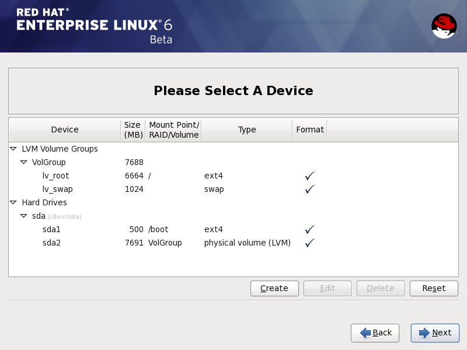Screen dimensions: 467x350
Task: Click the Type column header
Action: point(247,129)
